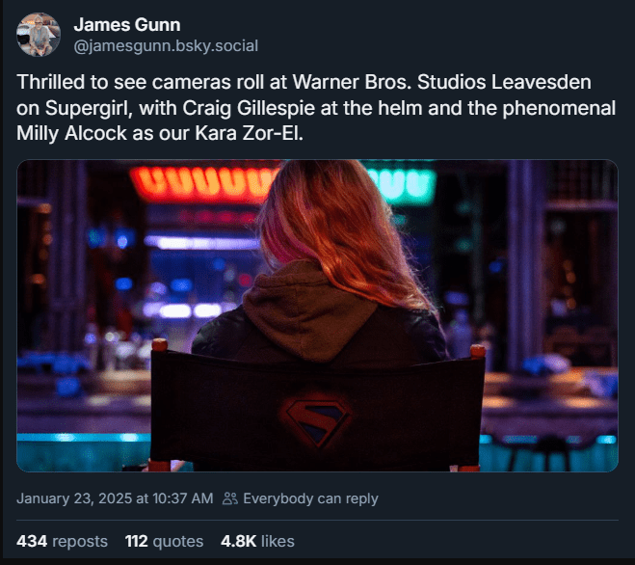Screen dimensions: 635x565
Task: Open the James Gunn display name link
Action: click(x=126, y=25)
